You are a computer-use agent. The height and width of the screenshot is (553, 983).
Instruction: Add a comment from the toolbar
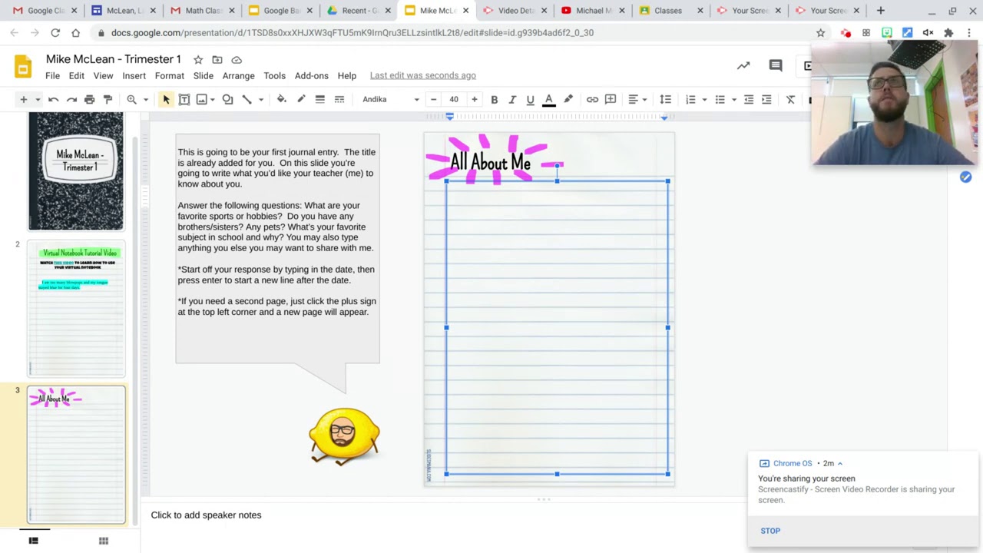point(611,99)
